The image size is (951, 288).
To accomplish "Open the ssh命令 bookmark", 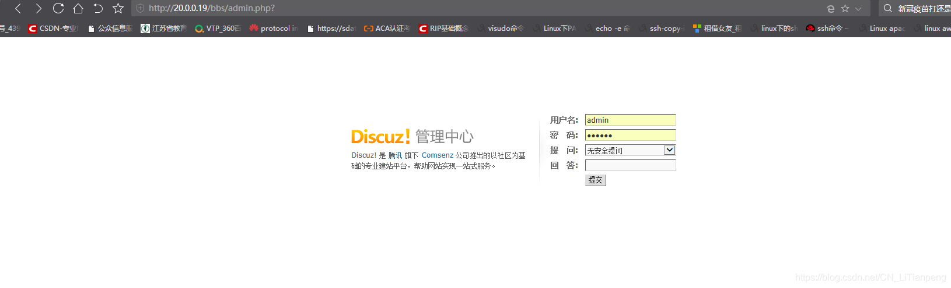I will point(827,28).
